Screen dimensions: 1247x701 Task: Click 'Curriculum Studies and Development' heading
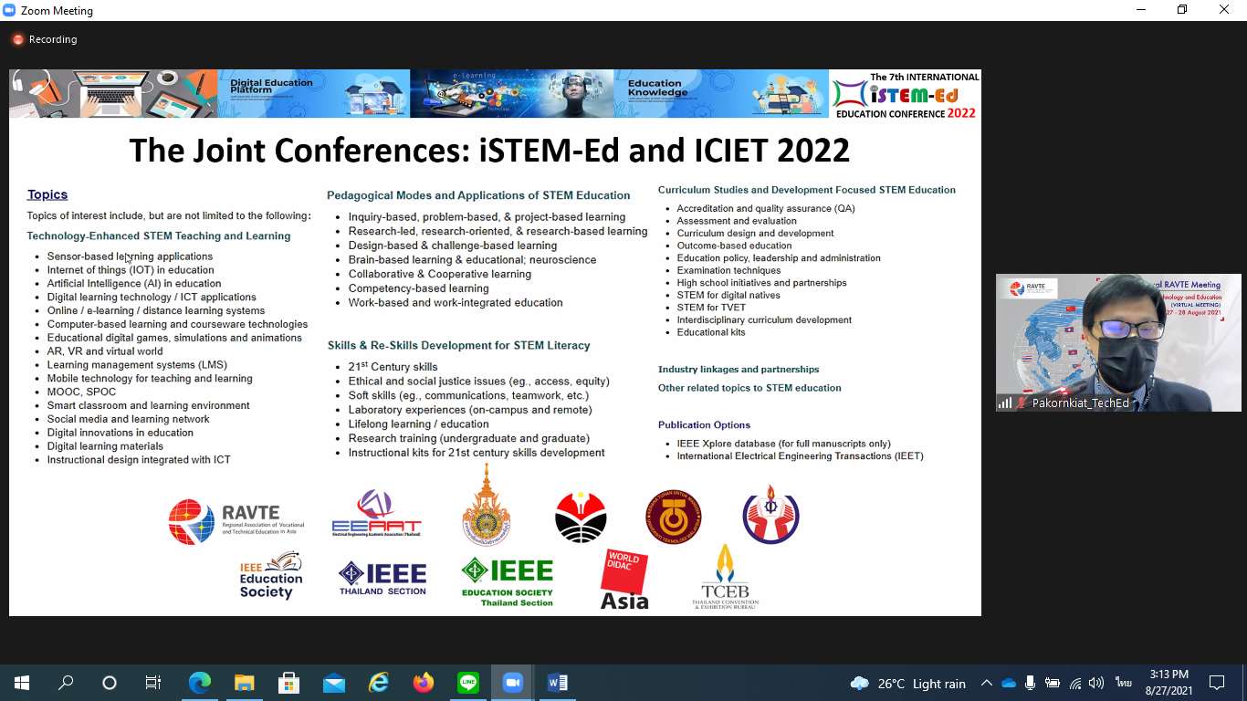(807, 190)
